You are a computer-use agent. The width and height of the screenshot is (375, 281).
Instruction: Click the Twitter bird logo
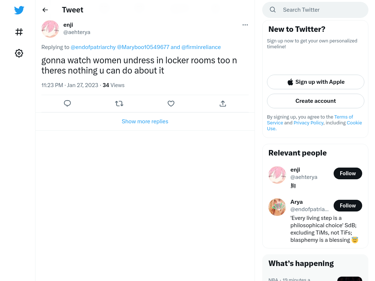19,10
